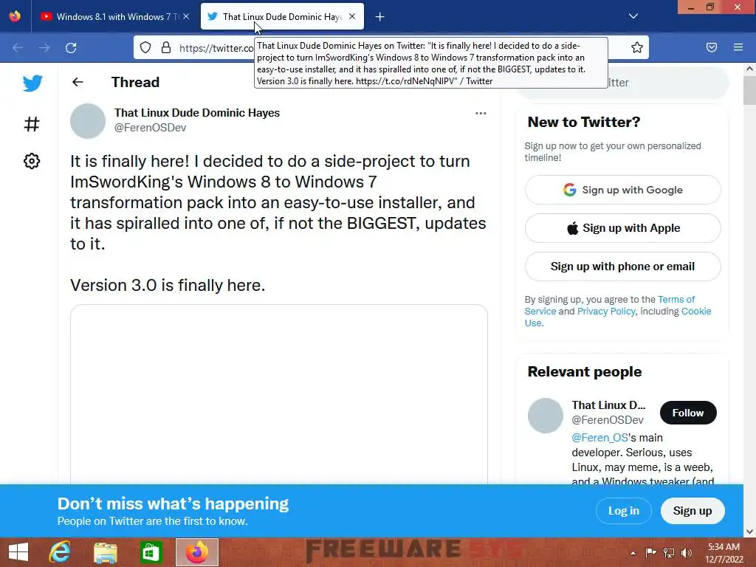Switch to the YouTube Windows 8.1 tab
Screen dimensions: 756x567
click(x=114, y=16)
